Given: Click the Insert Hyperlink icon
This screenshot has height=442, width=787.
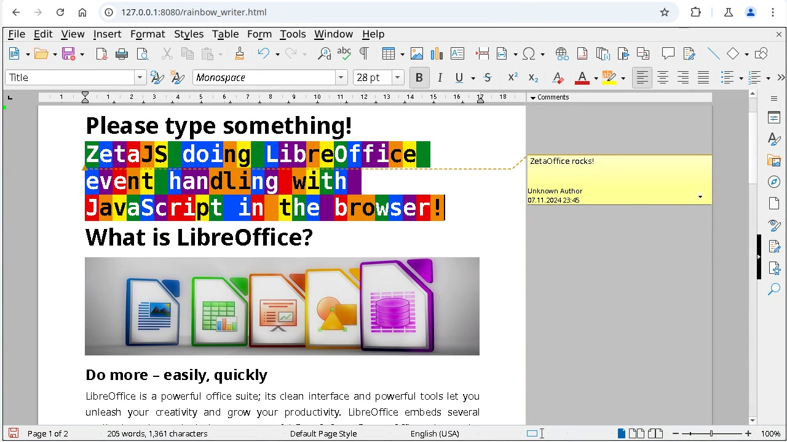Looking at the screenshot, I should point(562,54).
